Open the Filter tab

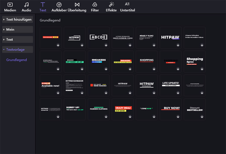tap(95, 7)
